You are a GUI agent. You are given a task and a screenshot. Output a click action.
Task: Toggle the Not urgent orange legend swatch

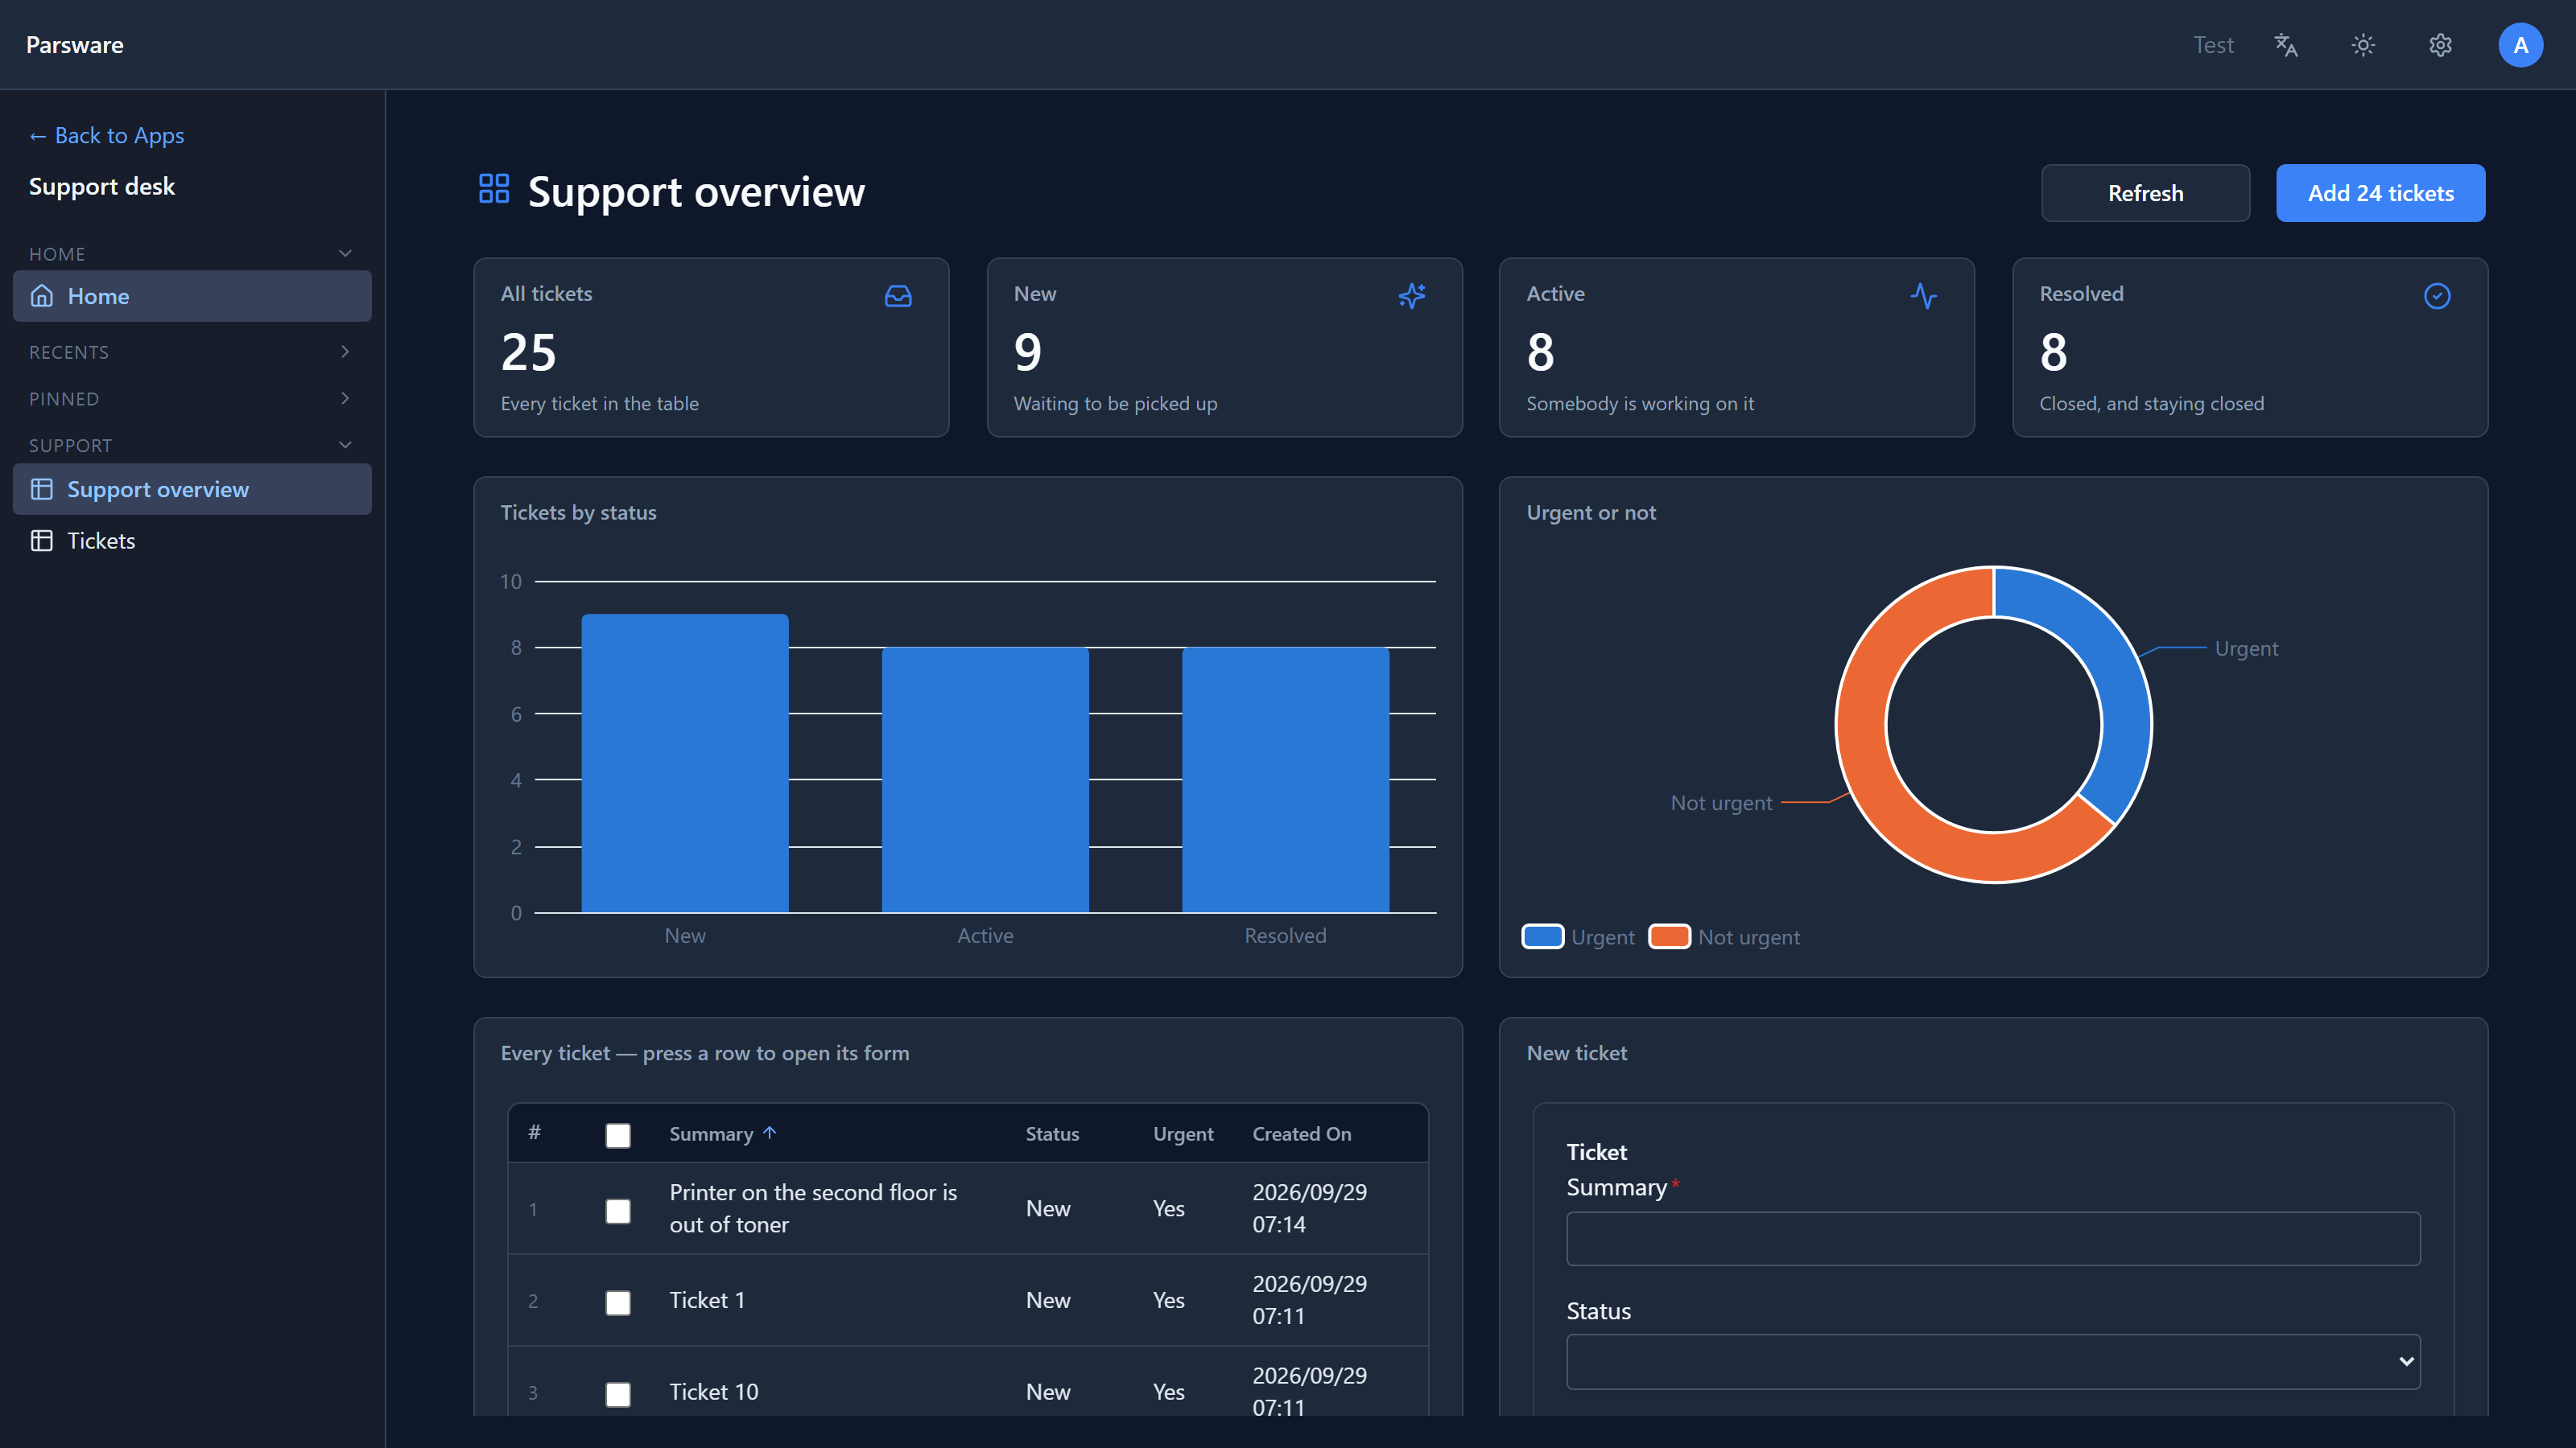[1669, 936]
